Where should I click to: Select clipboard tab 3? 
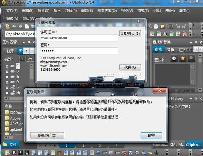(100, 146)
